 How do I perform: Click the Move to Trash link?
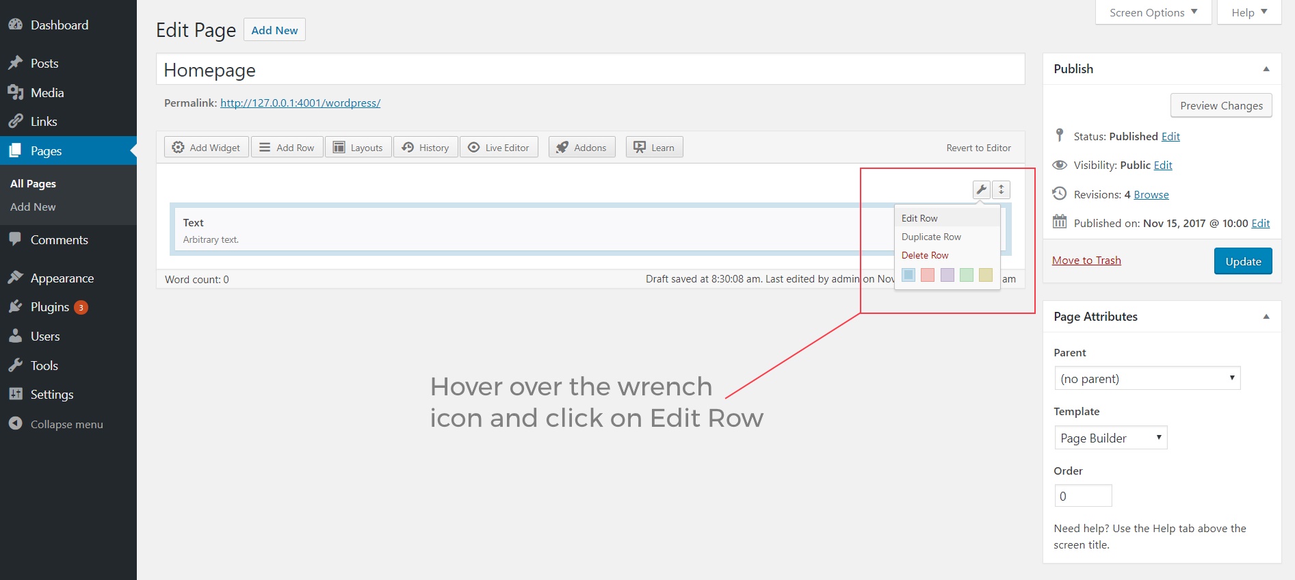[1086, 260]
